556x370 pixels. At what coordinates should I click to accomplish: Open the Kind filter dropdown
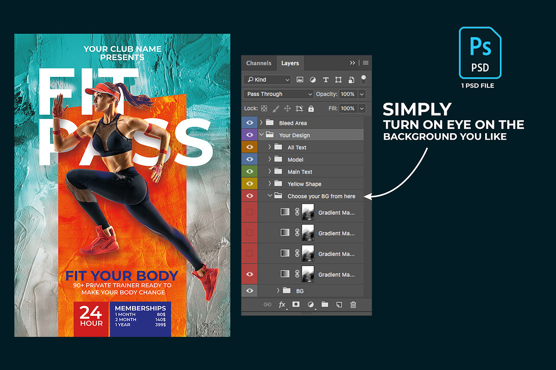coord(267,80)
